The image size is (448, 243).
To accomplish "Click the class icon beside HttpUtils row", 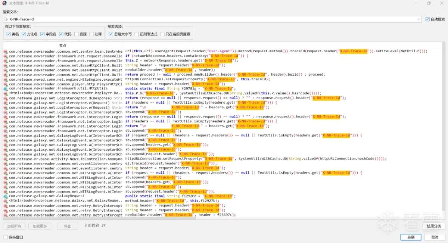I will pos(6,88).
